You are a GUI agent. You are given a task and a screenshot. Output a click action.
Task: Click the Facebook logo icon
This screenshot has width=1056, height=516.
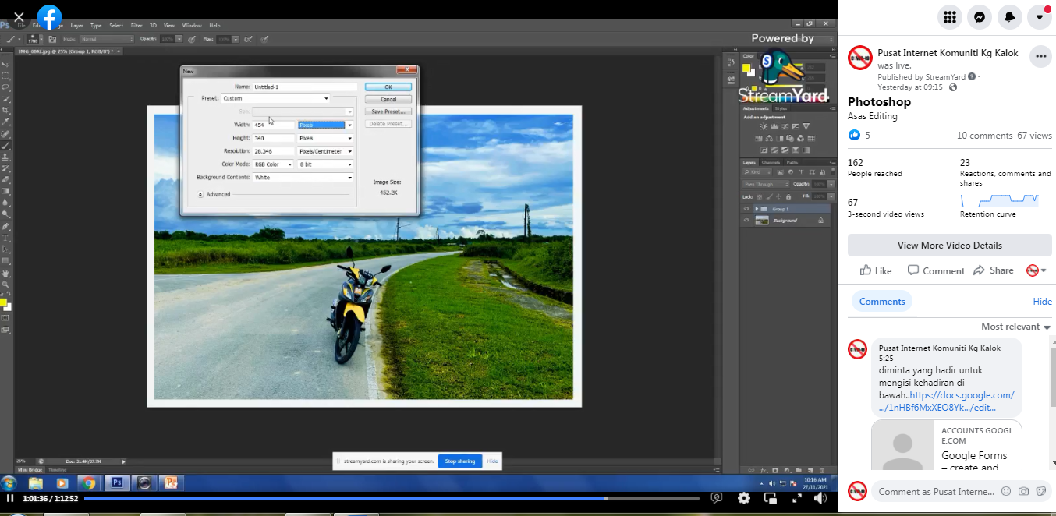50,17
